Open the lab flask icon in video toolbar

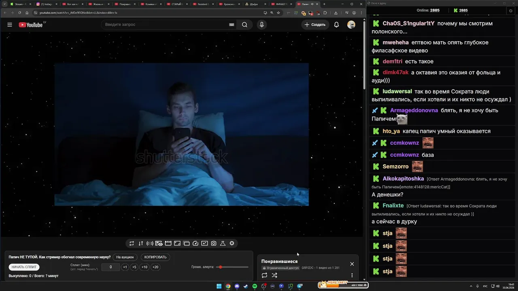point(223,243)
